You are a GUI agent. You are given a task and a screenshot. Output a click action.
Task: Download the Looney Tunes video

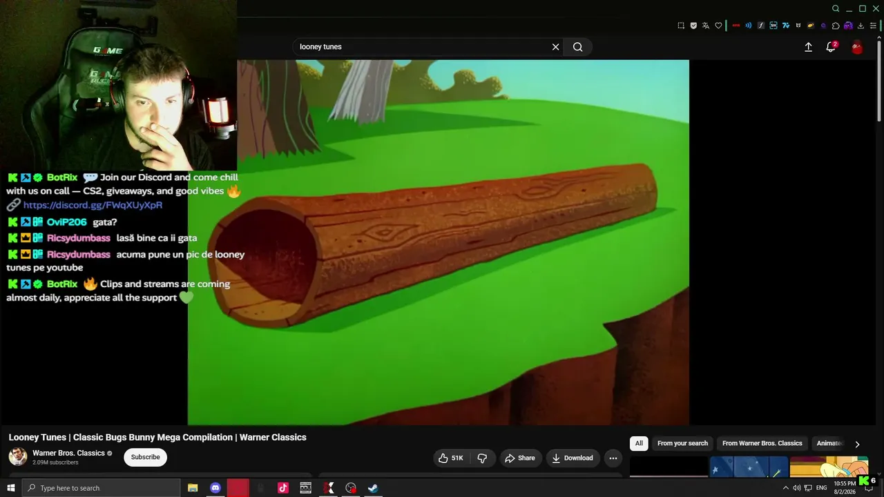[573, 458]
